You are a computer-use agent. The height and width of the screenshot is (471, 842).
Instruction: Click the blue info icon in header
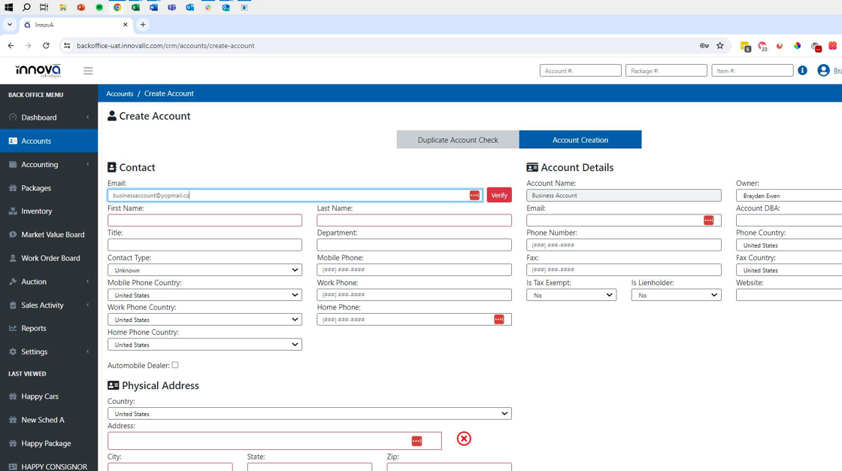[802, 71]
